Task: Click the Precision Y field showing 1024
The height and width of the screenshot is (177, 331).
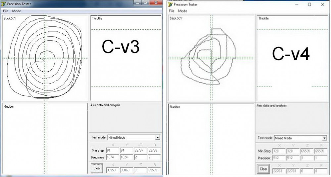Action: [x=126, y=157]
